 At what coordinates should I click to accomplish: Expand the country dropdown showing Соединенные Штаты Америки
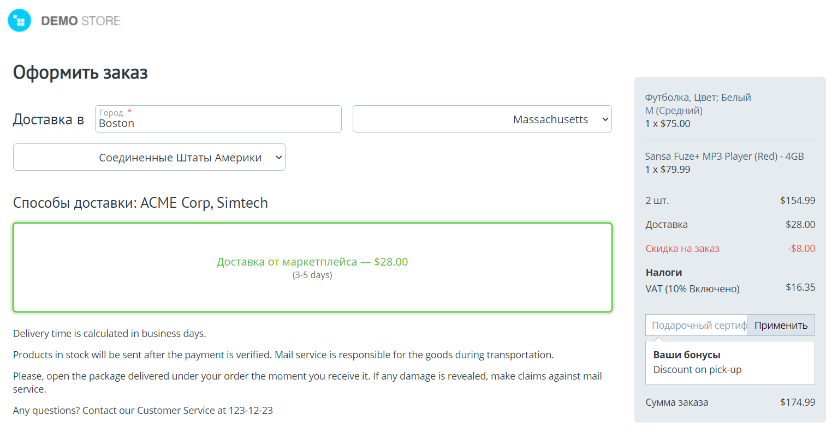[x=149, y=158]
